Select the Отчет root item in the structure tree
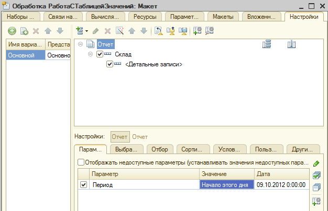This screenshot has width=328, height=211. [105, 44]
